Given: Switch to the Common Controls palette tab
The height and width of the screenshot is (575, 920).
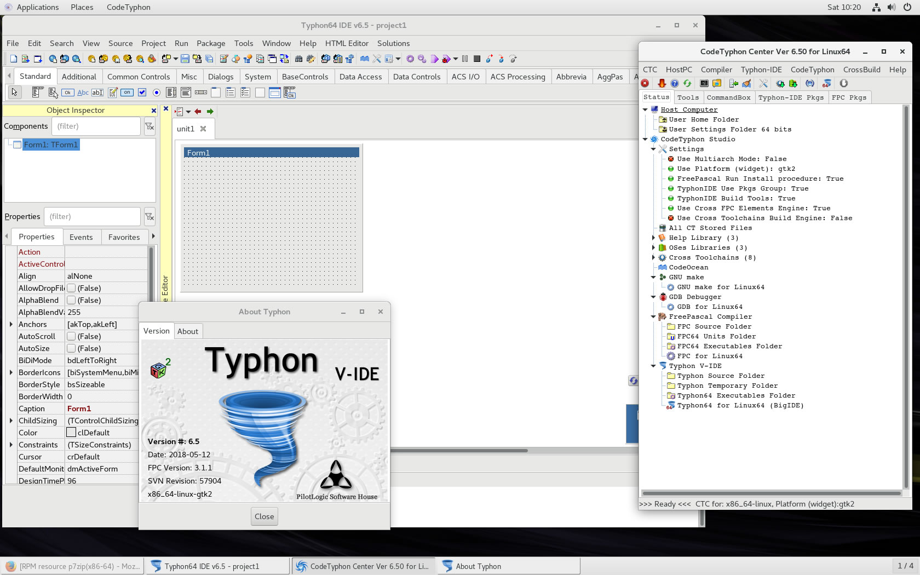Looking at the screenshot, I should click(x=139, y=77).
